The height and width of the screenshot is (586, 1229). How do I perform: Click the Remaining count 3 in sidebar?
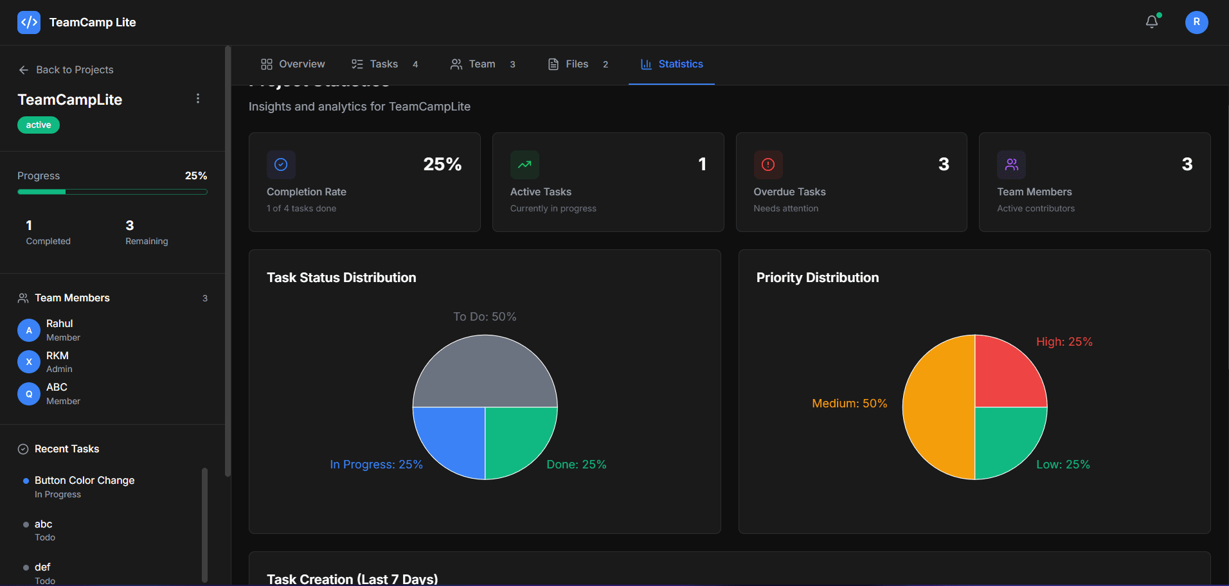tap(130, 226)
